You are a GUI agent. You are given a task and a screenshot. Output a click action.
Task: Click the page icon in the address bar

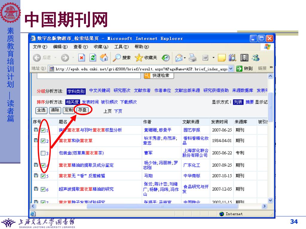click(51, 69)
